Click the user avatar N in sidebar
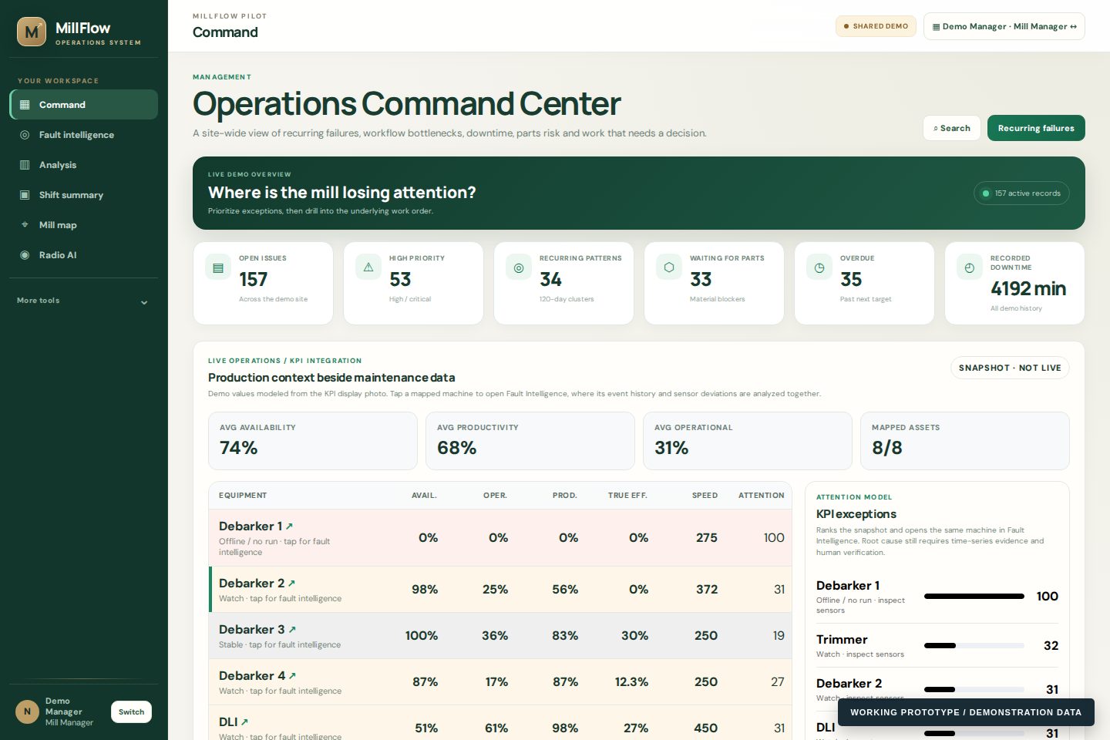Image resolution: width=1110 pixels, height=740 pixels. pos(27,711)
